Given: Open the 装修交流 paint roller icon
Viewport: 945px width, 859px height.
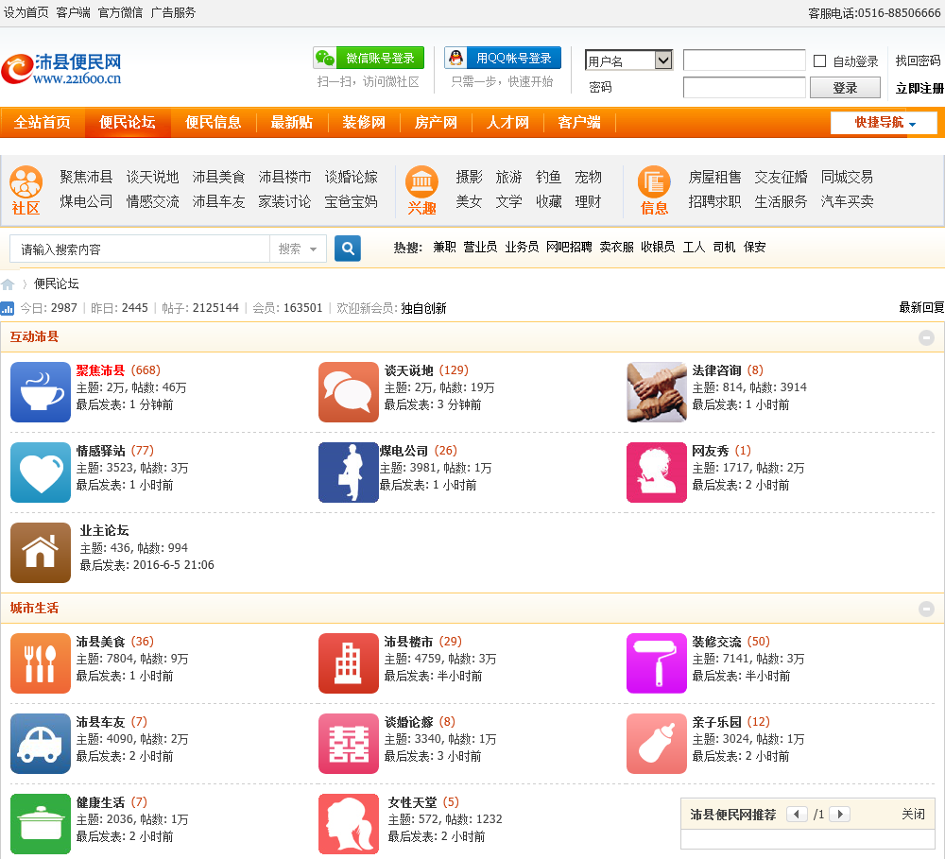Looking at the screenshot, I should [x=657, y=663].
